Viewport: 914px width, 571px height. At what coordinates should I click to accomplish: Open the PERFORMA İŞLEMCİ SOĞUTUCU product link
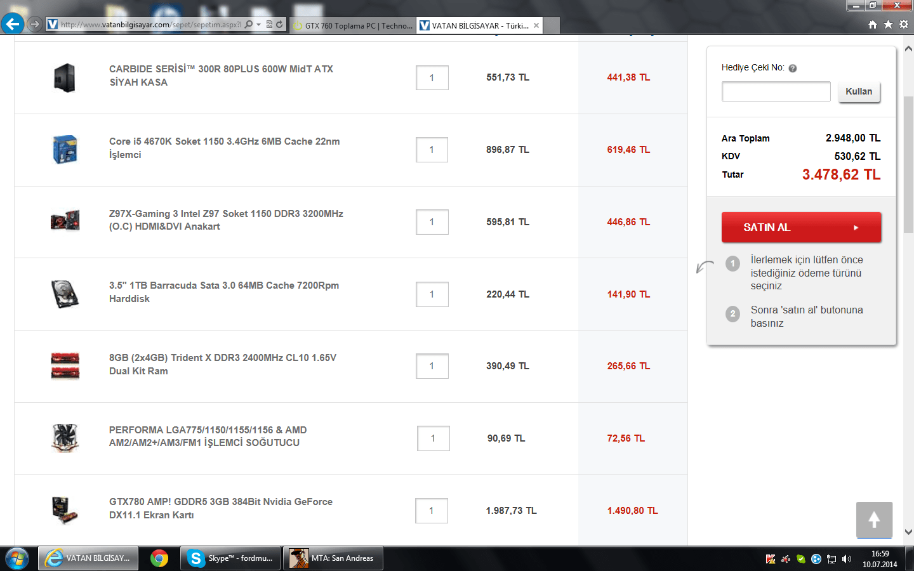(x=208, y=436)
